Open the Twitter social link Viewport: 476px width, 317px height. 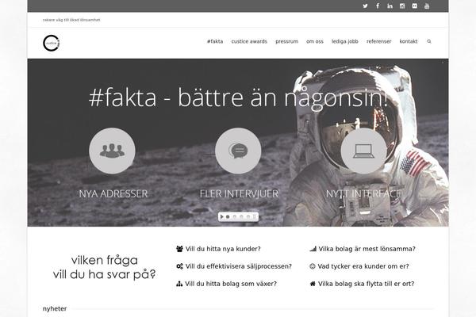tap(365, 6)
